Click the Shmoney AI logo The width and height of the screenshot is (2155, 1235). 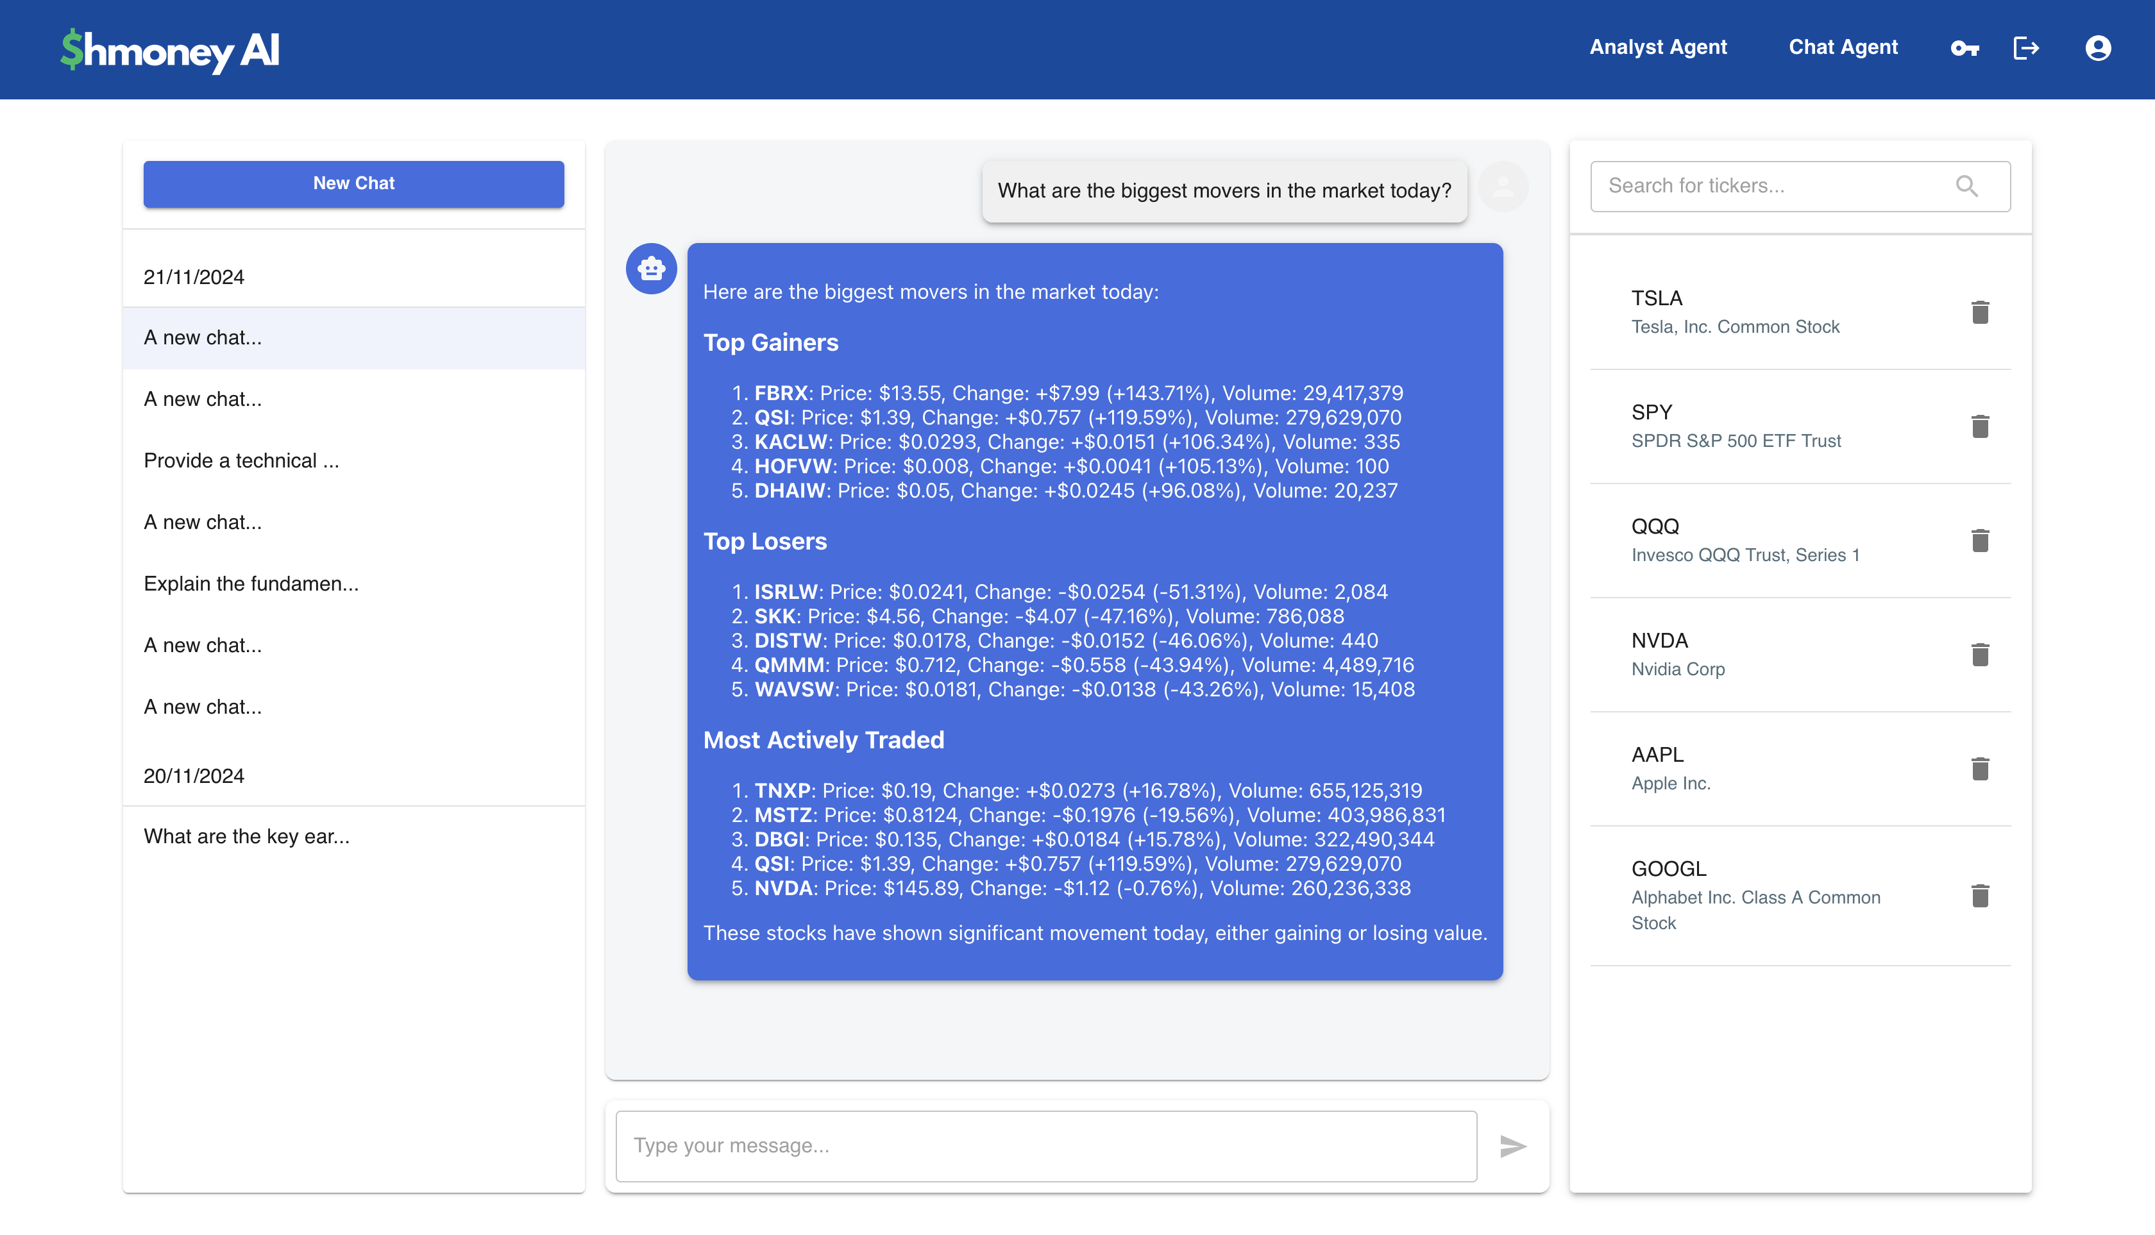coord(170,50)
